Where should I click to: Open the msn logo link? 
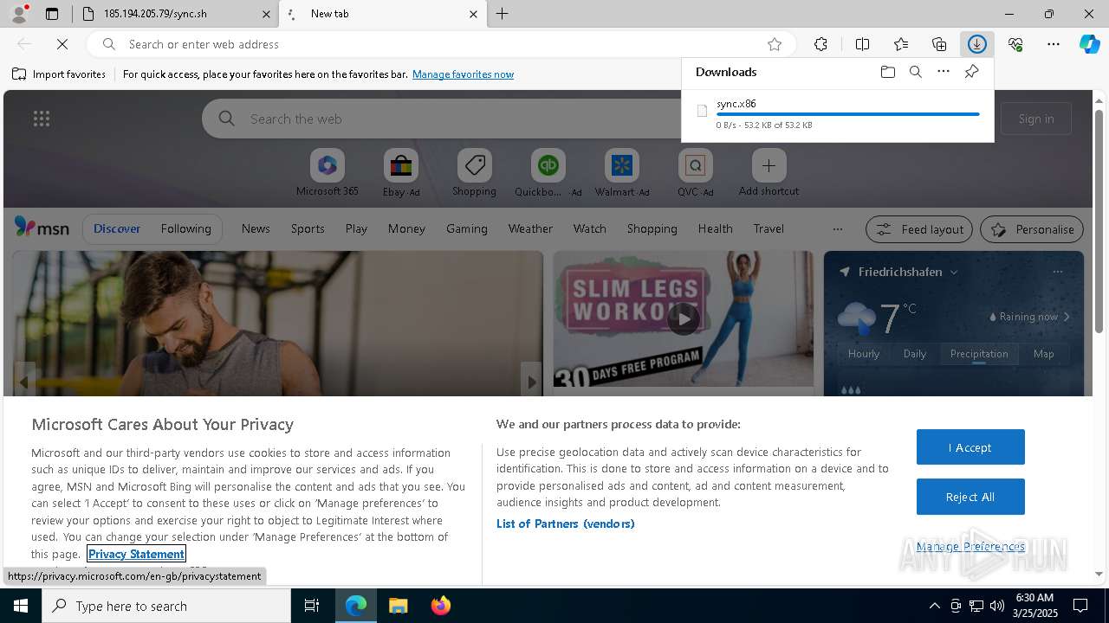point(42,228)
